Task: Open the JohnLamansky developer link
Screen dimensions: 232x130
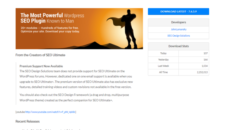Action: pyautogui.click(x=178, y=29)
